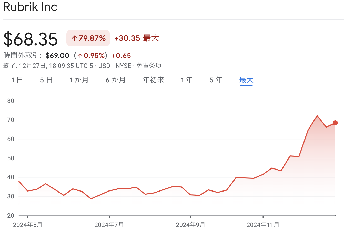The width and height of the screenshot is (344, 233).
Task: Click the Rubrik Inc title
Action: tap(30, 7)
